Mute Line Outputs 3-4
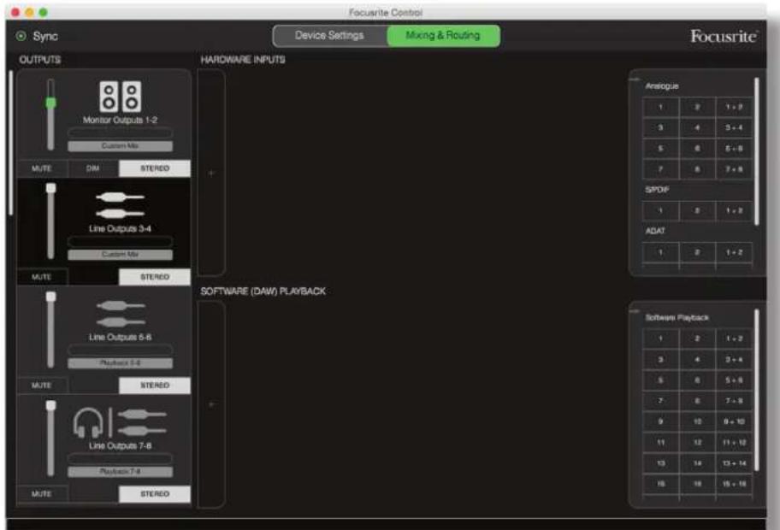The image size is (780, 530). 42,277
